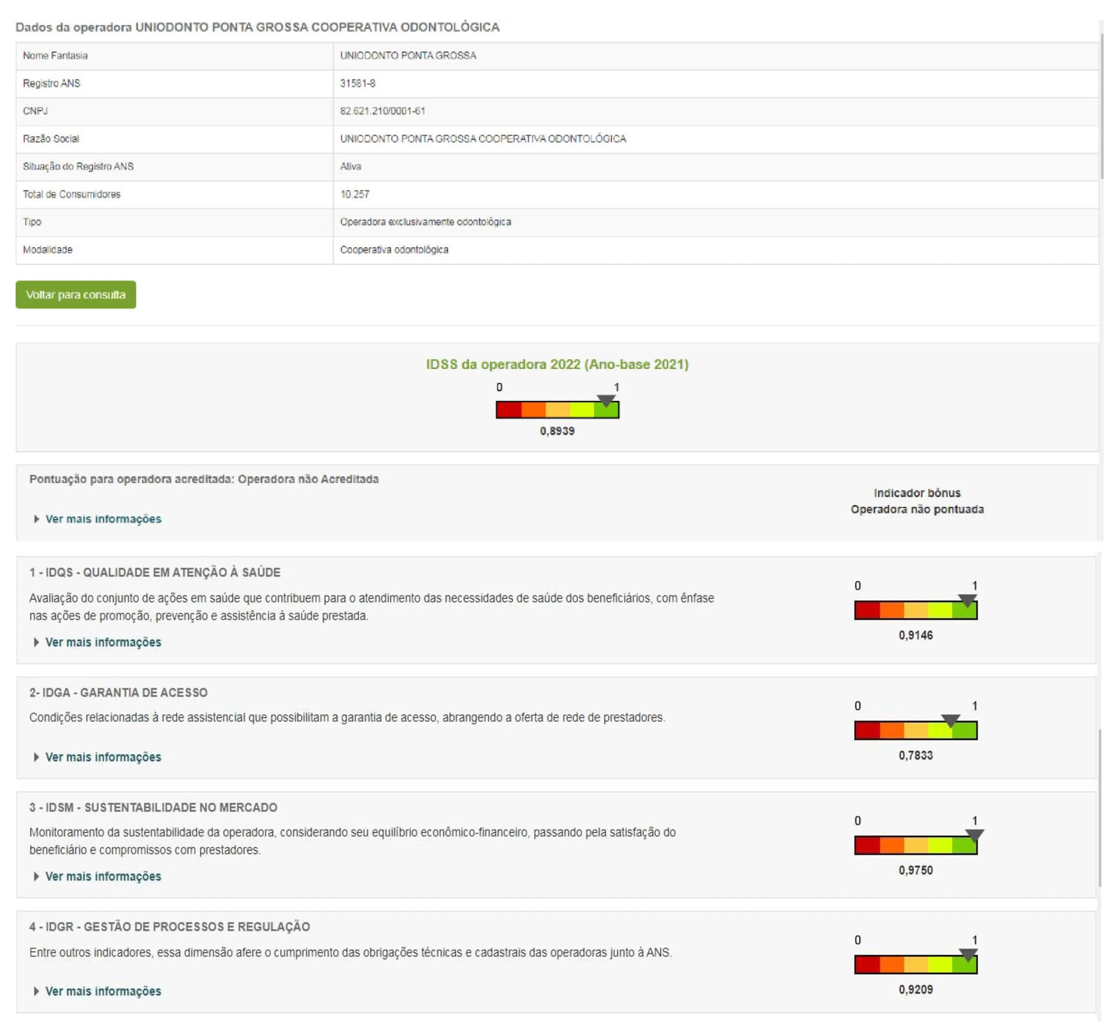This screenshot has height=1030, width=1112.
Task: Click the IDGA 0,7833 score bar
Action: click(x=916, y=730)
